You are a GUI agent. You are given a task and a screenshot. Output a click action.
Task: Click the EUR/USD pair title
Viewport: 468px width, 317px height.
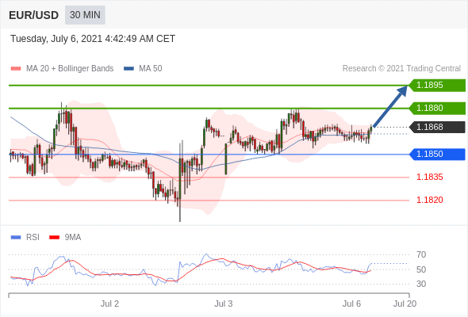click(x=34, y=15)
